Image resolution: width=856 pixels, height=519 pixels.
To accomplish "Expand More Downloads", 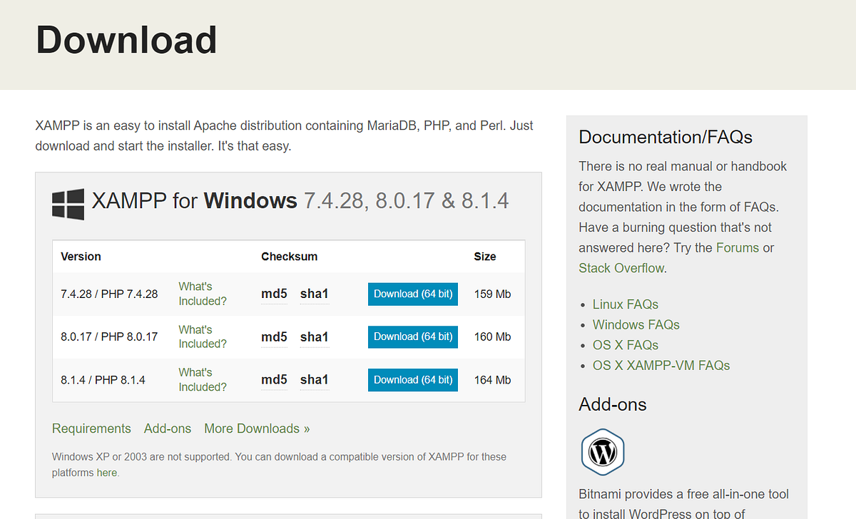I will pyautogui.click(x=257, y=428).
